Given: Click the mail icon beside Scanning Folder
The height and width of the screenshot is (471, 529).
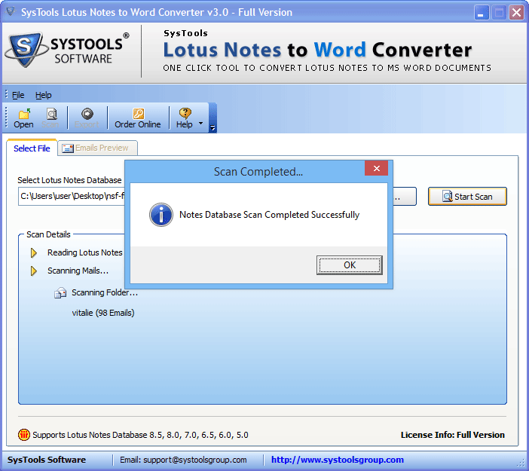Looking at the screenshot, I should click(60, 293).
